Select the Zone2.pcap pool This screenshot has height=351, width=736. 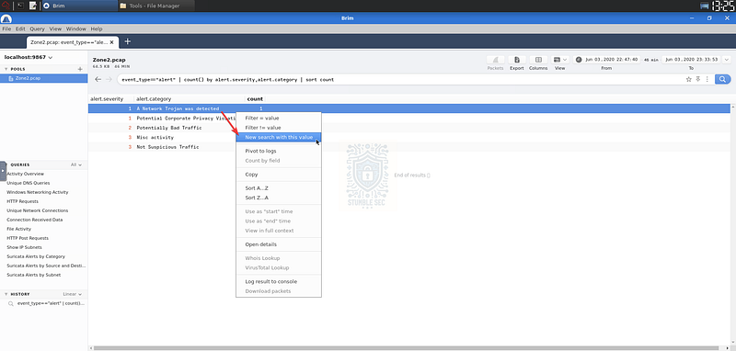click(x=43, y=78)
